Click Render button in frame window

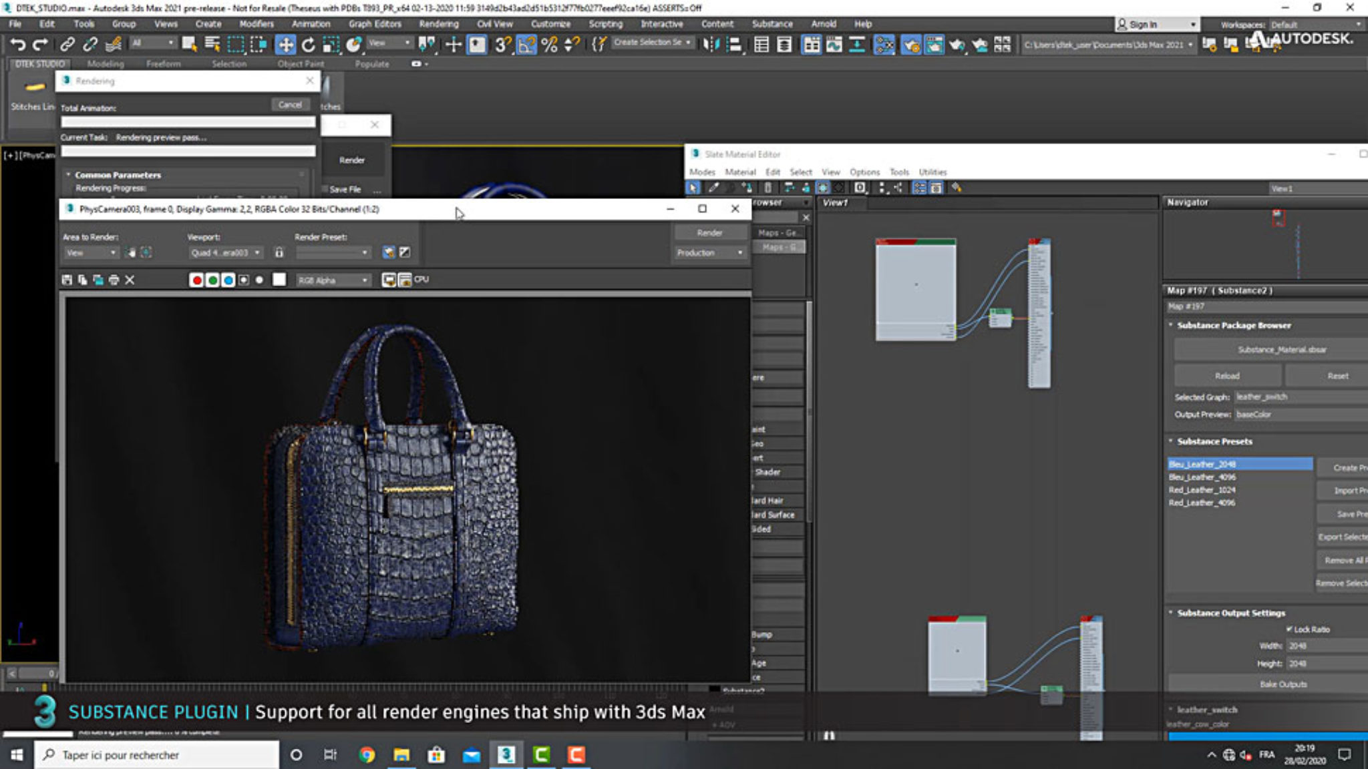[x=709, y=233]
